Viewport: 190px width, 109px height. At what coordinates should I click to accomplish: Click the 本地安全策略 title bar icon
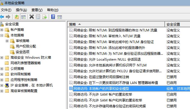click(x=2, y=3)
